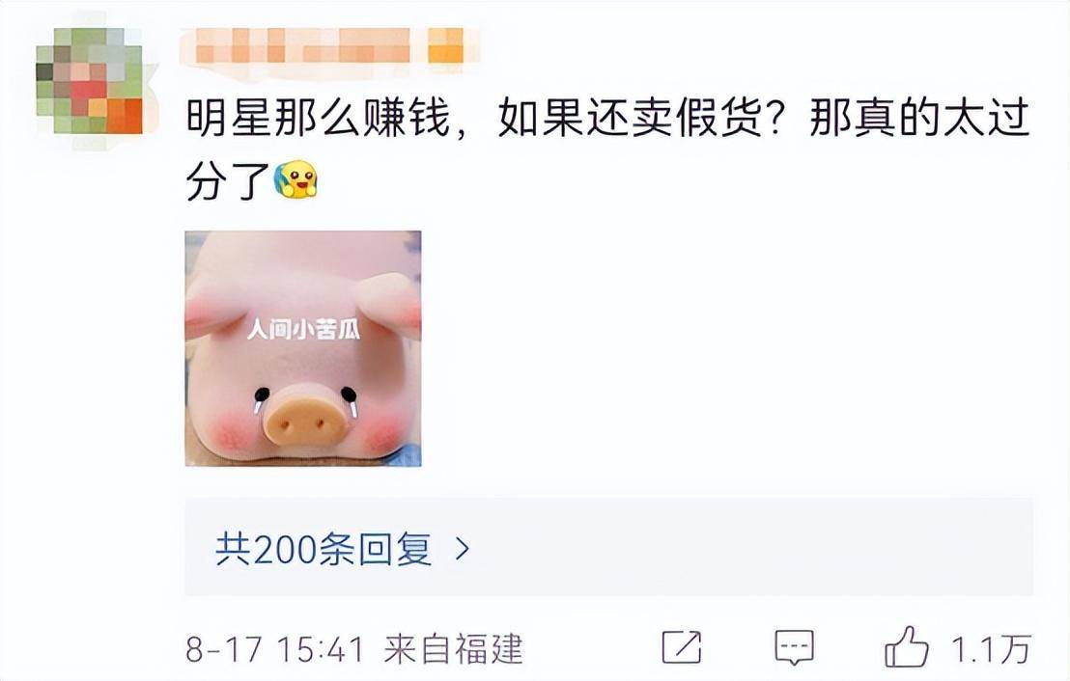Click the text 那真的太过 in comment
This screenshot has height=681, width=1070.
tap(918, 120)
